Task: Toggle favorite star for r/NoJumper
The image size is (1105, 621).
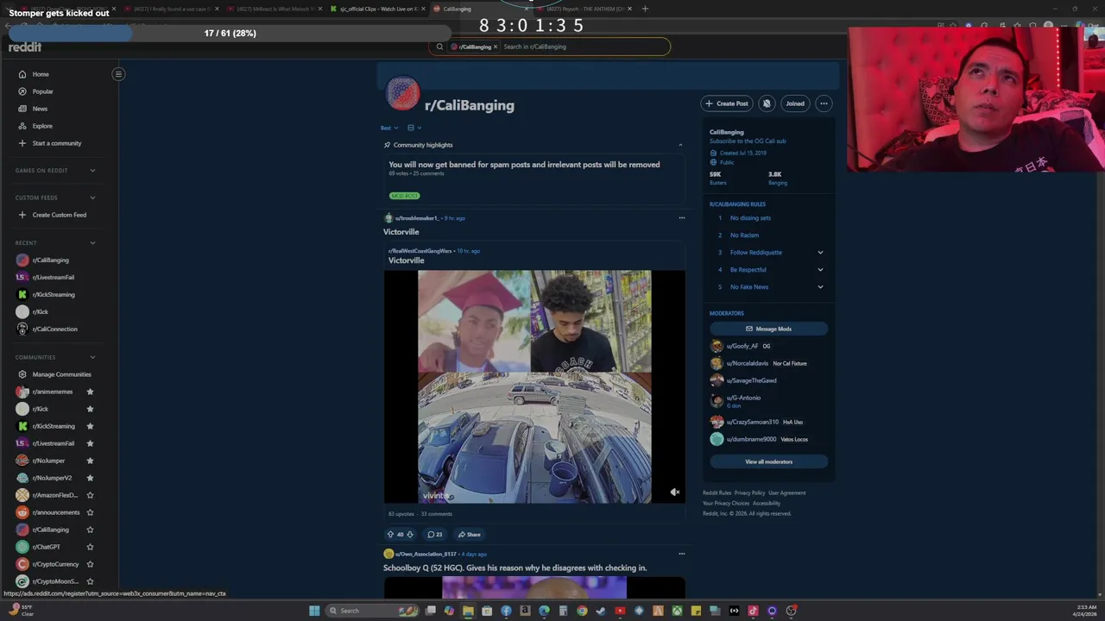Action: coord(90,461)
